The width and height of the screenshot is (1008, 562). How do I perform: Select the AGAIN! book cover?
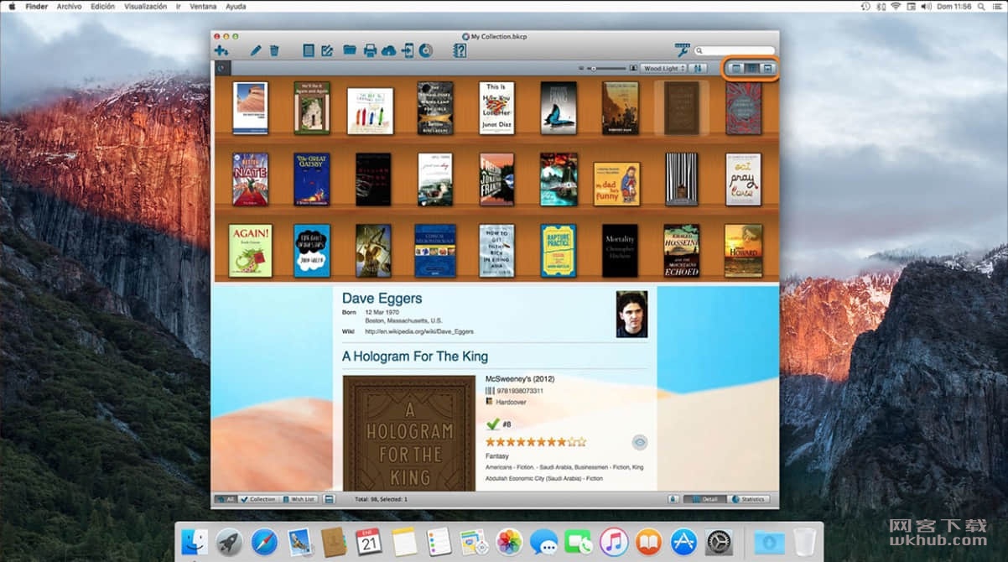click(250, 251)
